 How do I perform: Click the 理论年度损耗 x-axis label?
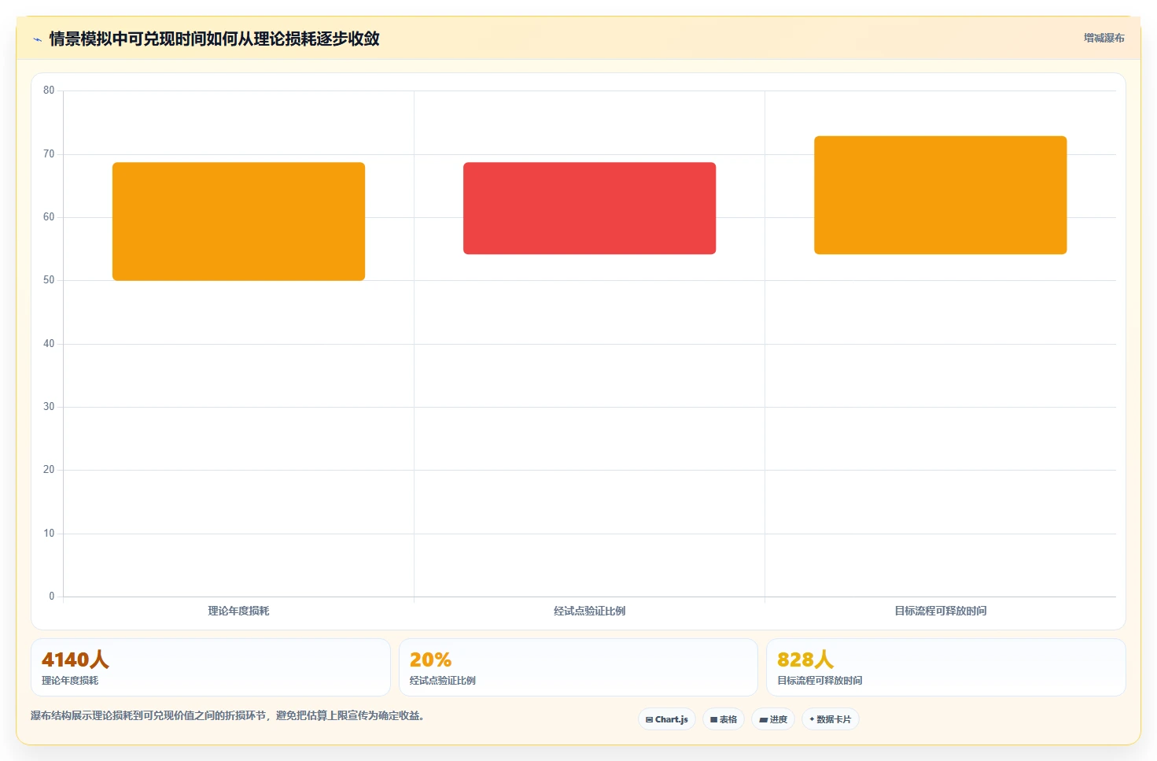[238, 611]
